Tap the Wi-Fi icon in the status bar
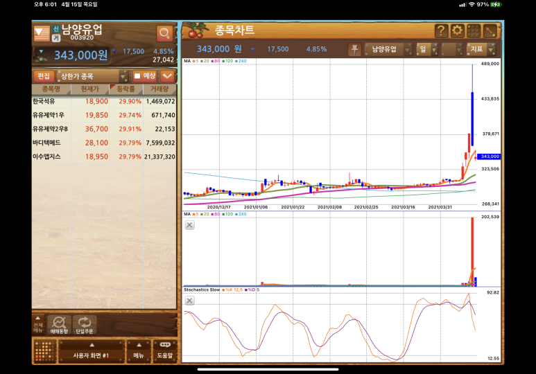The image size is (536, 374). [472, 4]
